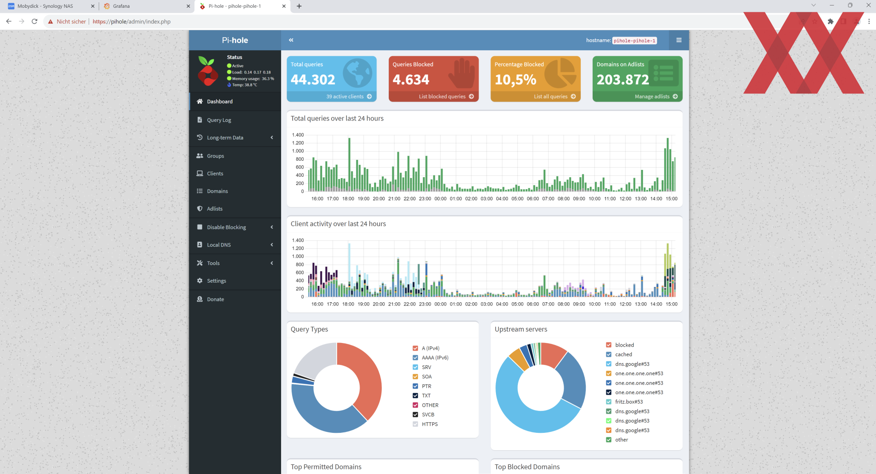
Task: Click the Dashboard home icon
Action: [x=199, y=101]
